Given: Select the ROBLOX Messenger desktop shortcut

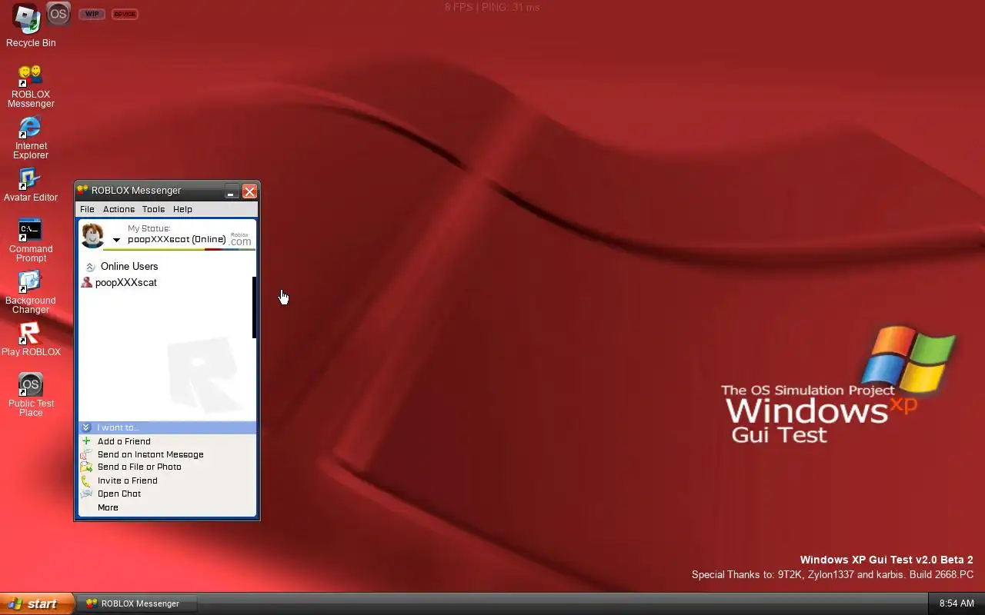Looking at the screenshot, I should [x=31, y=86].
